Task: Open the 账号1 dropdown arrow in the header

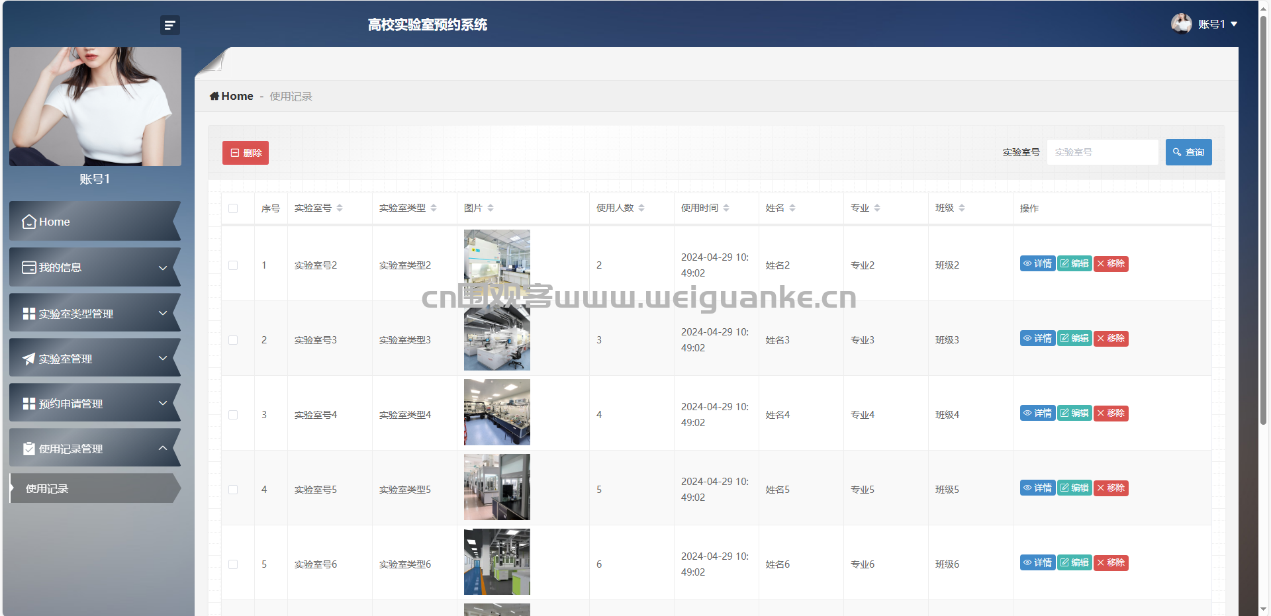Action: point(1234,24)
